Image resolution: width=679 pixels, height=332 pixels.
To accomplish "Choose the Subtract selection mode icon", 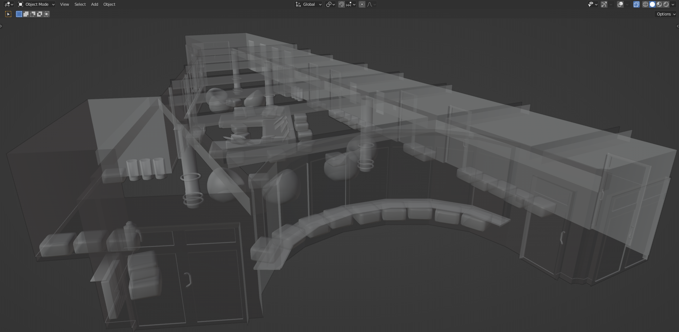I will click(33, 14).
